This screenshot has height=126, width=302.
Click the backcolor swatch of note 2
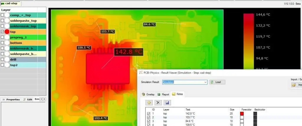tap(255, 117)
